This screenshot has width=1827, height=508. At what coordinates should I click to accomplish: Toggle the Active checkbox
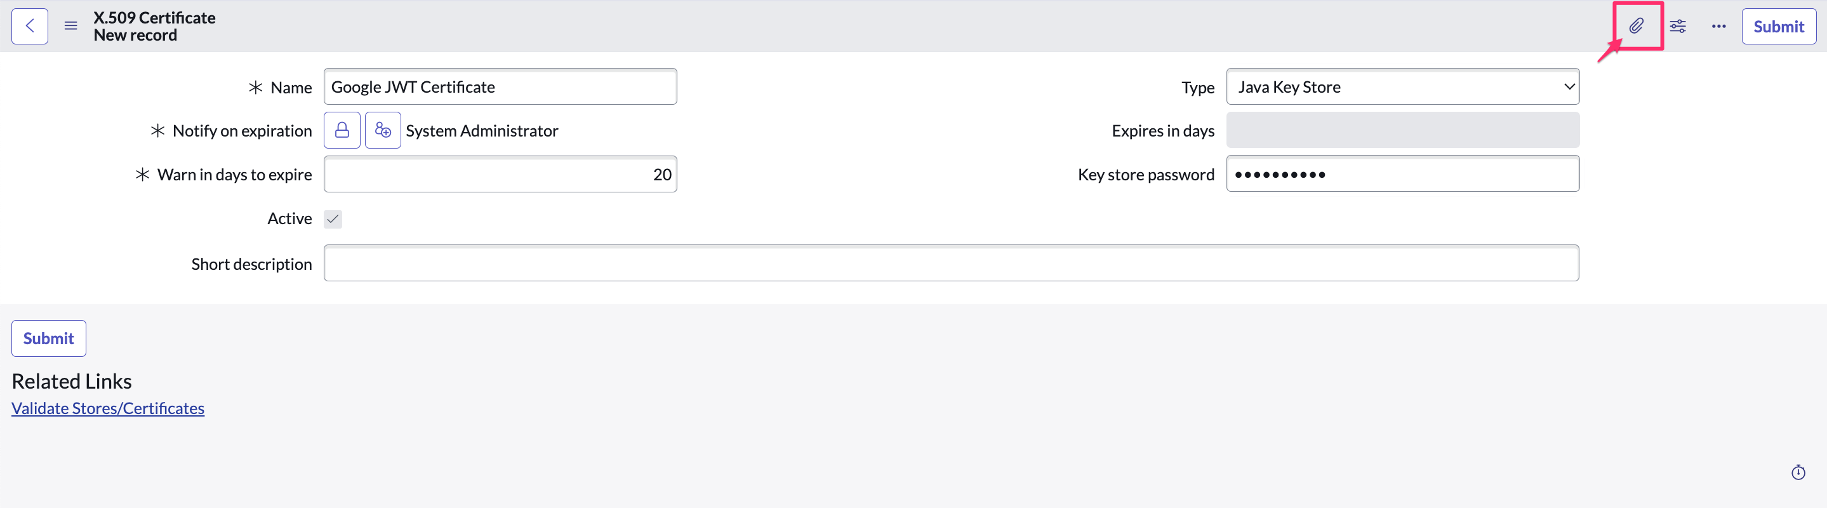coord(333,218)
